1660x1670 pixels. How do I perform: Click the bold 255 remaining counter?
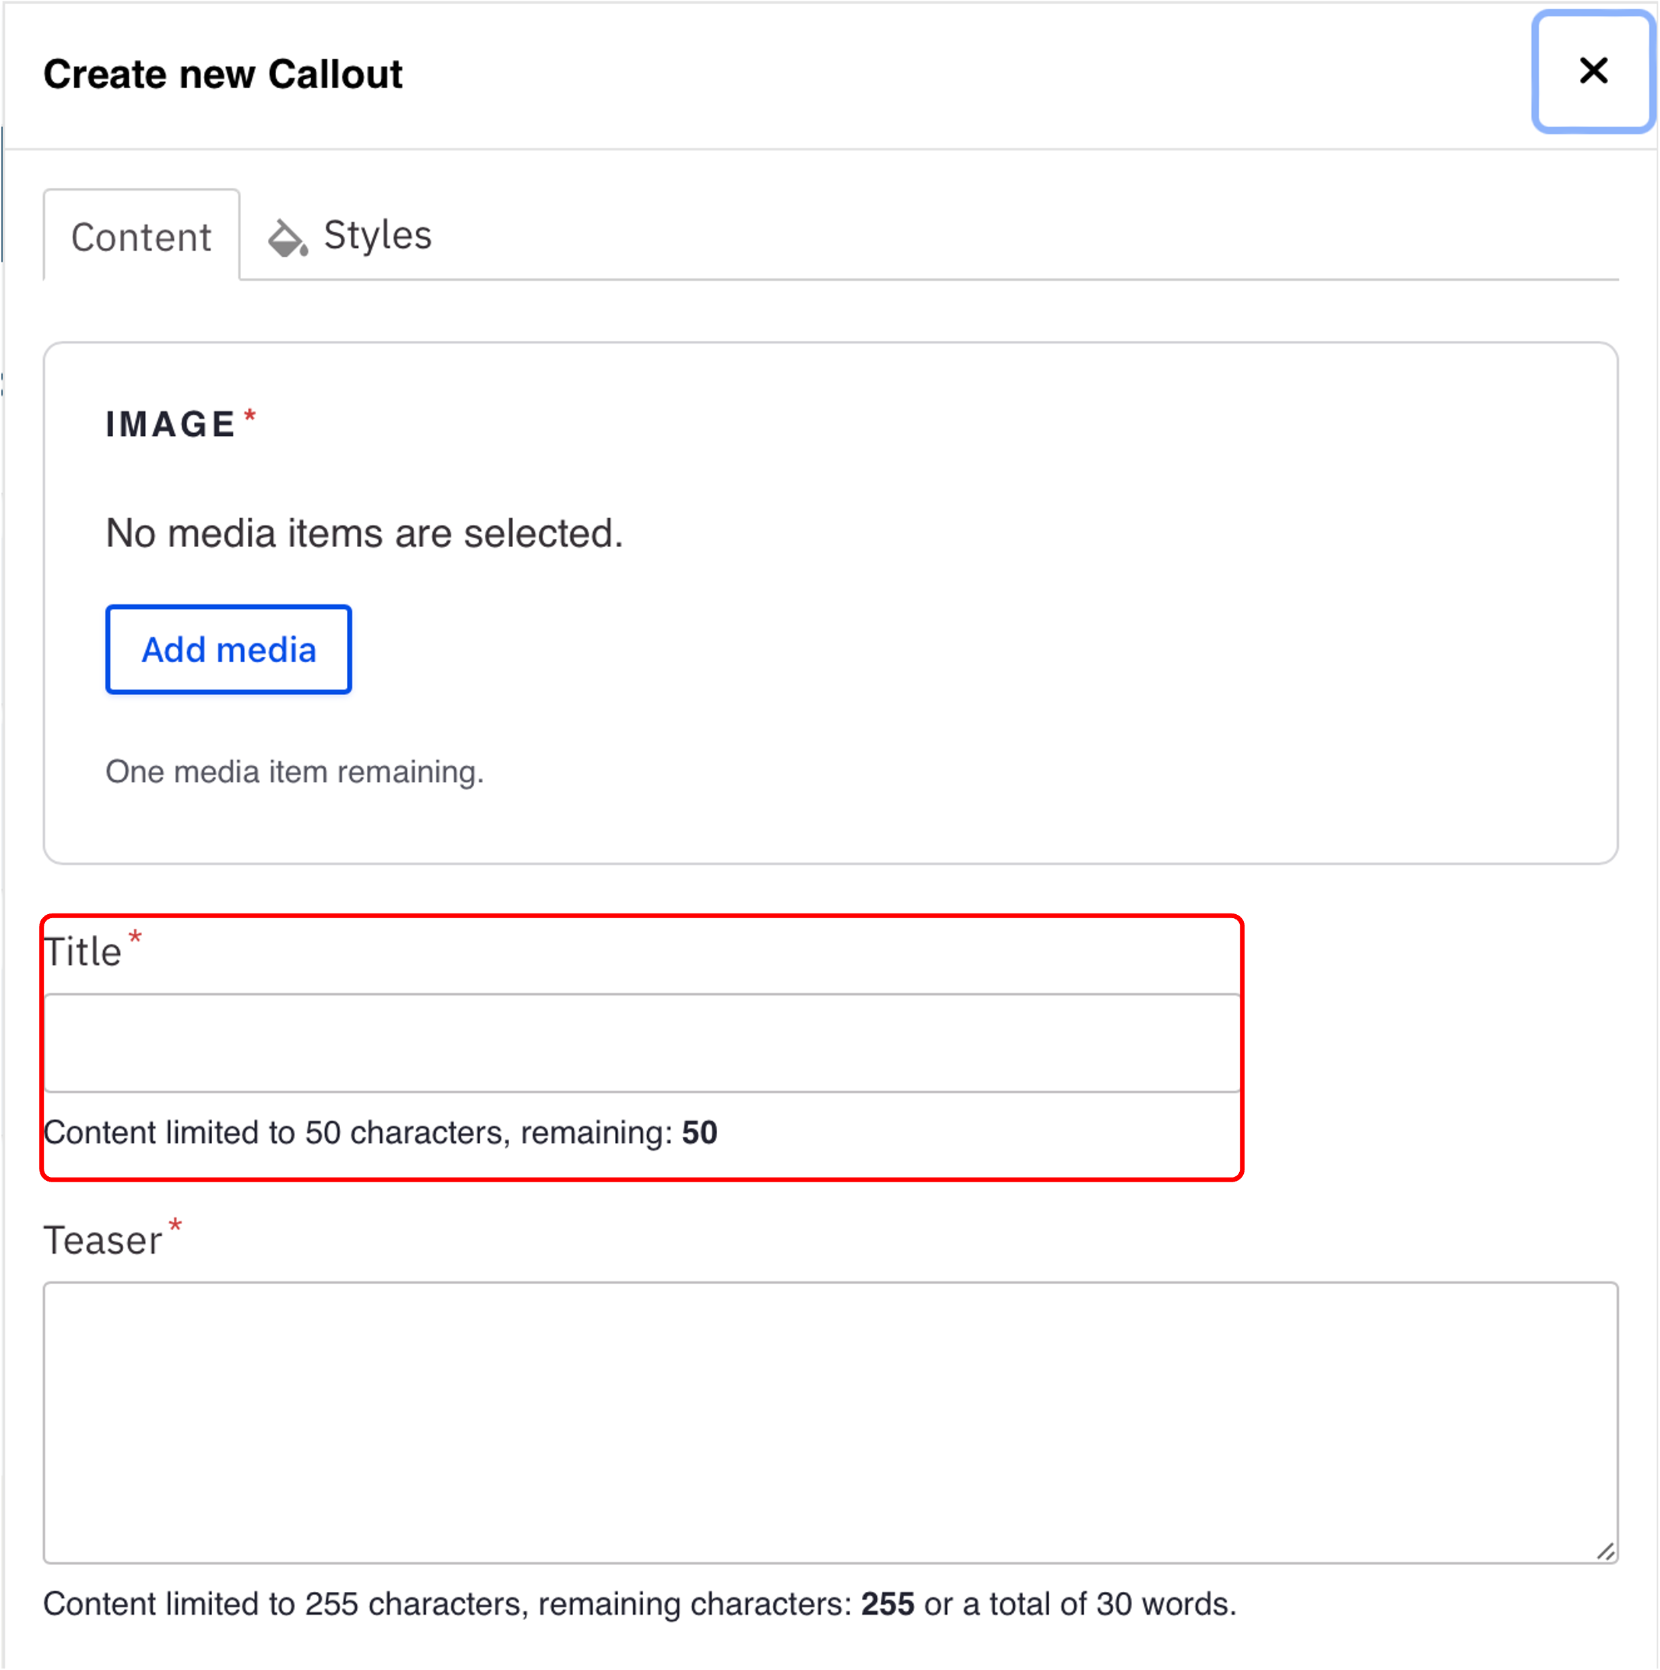(888, 1603)
